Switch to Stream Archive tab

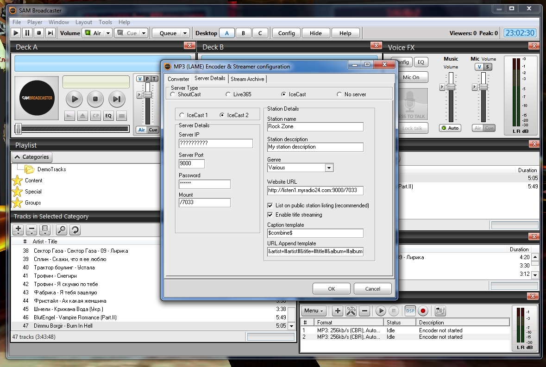[247, 79]
